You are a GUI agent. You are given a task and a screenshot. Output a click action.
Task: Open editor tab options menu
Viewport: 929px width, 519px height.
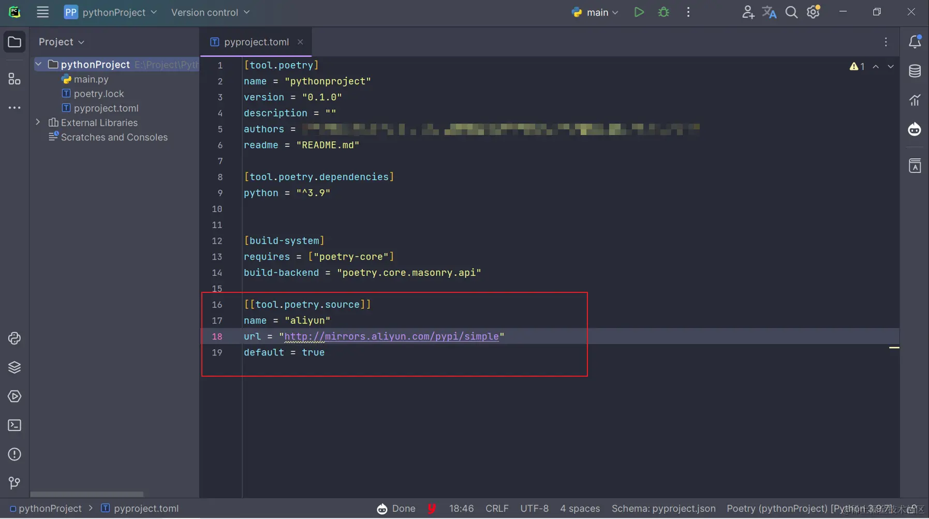point(886,42)
